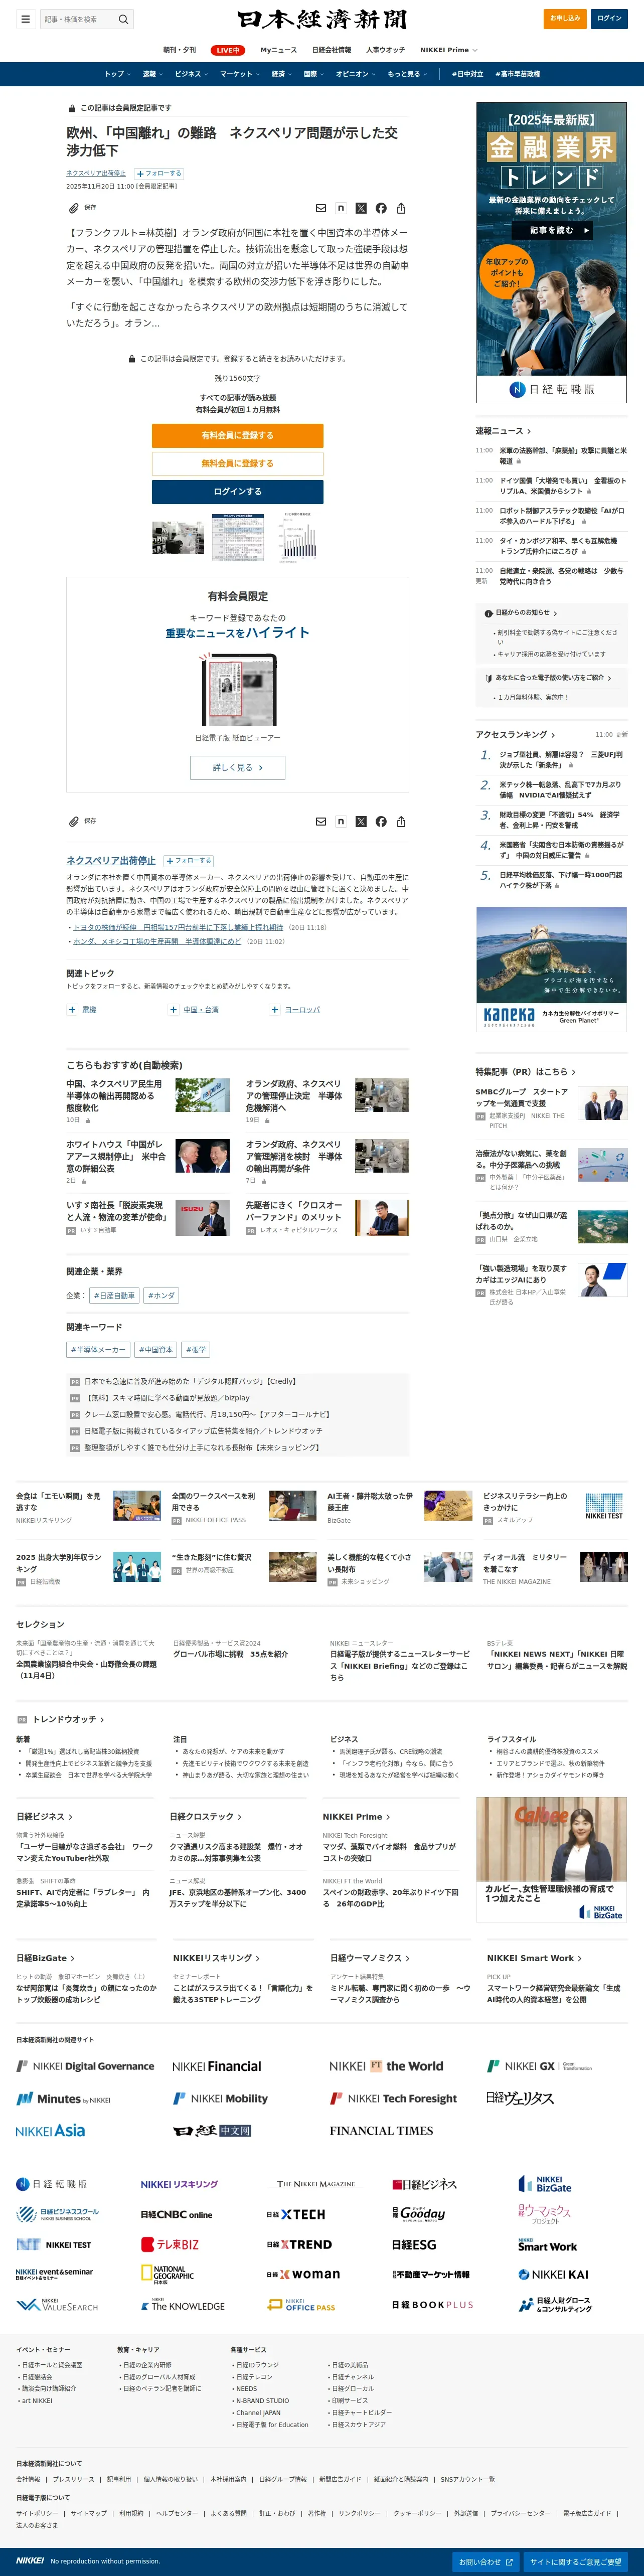Expand the トップ navigation dropdown
Image resolution: width=644 pixels, height=2576 pixels.
click(118, 74)
